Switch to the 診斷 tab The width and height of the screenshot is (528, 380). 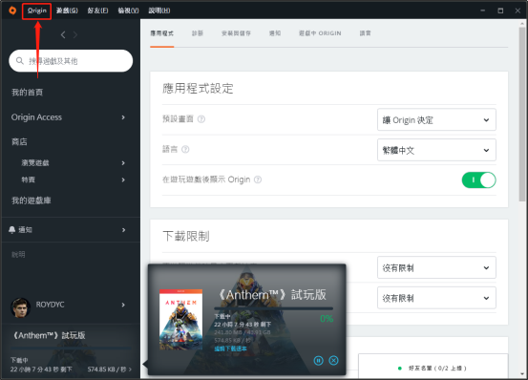[198, 33]
